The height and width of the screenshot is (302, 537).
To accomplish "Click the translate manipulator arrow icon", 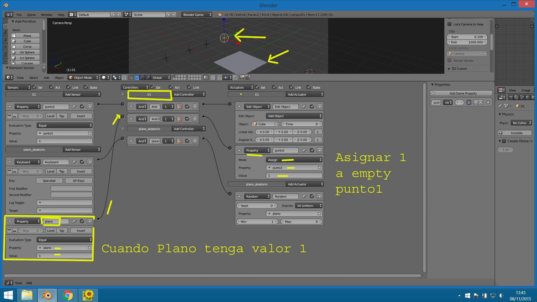I will 136,77.
